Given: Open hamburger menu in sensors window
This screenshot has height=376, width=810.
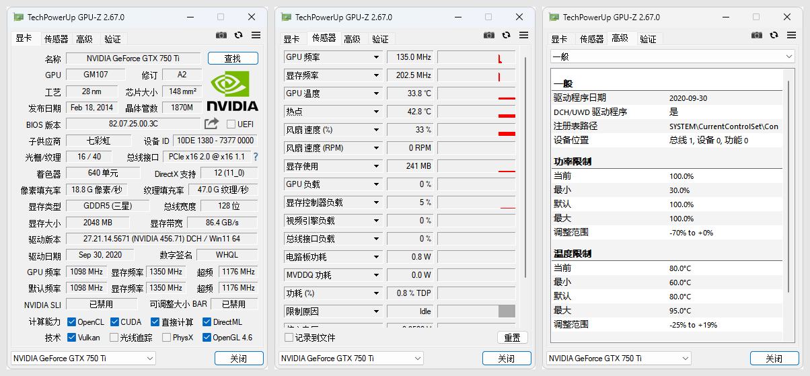Looking at the screenshot, I should click(524, 35).
